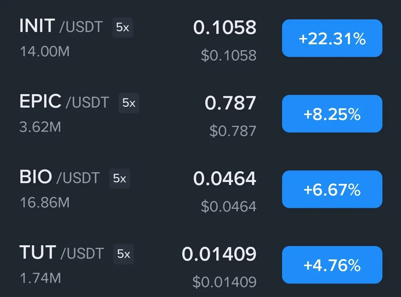Click the +6.67% change button for BIO

(332, 189)
